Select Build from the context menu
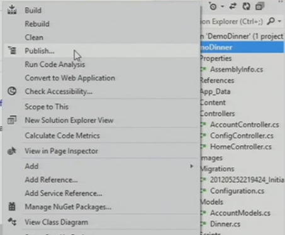Screen dimensions: 285x235 33,10
